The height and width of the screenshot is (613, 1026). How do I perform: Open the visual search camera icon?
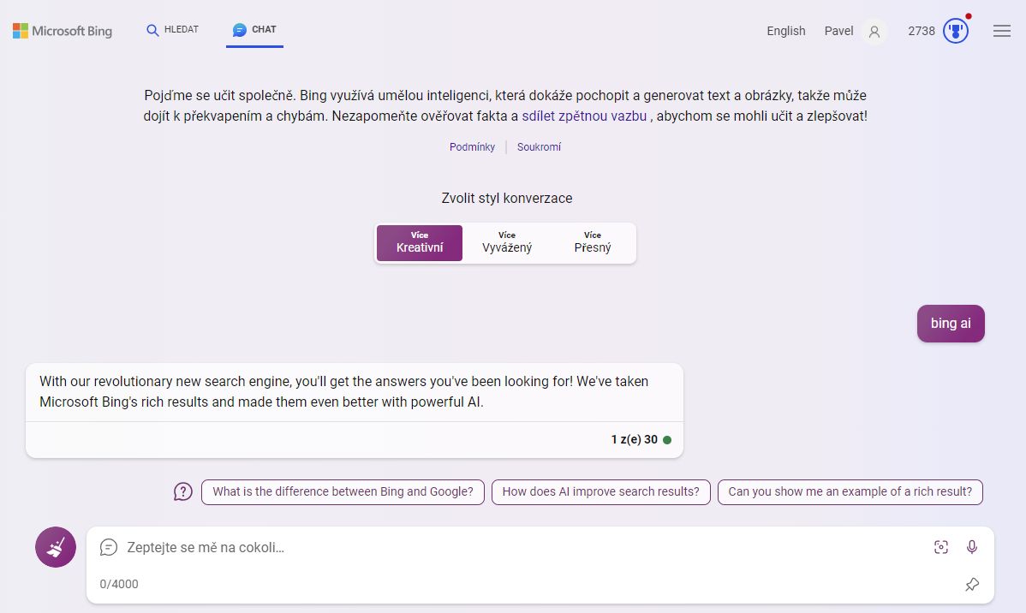coord(941,547)
